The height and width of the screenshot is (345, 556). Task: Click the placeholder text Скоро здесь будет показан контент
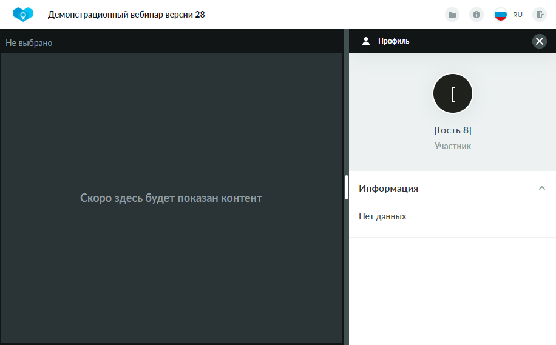[171, 198]
